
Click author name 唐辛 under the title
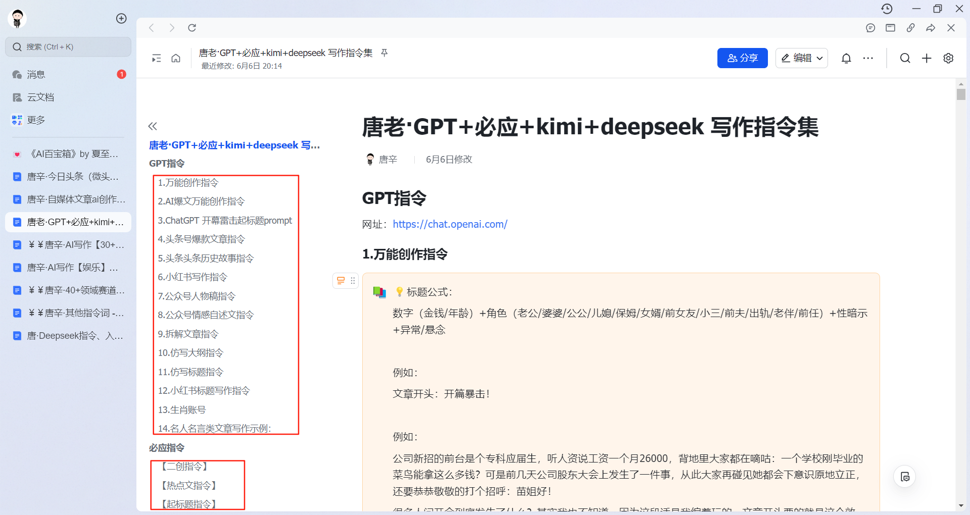[x=388, y=160]
